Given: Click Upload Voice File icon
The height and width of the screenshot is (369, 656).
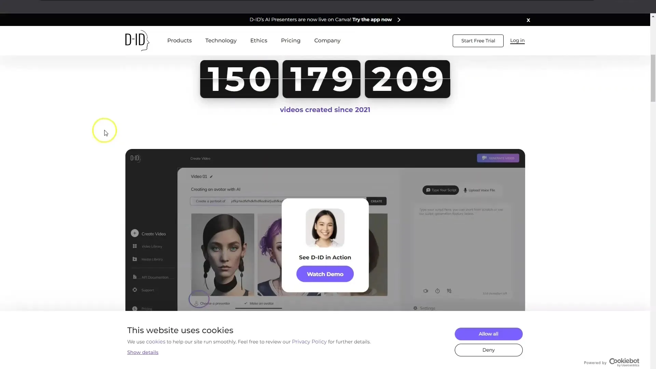Looking at the screenshot, I should pyautogui.click(x=465, y=190).
